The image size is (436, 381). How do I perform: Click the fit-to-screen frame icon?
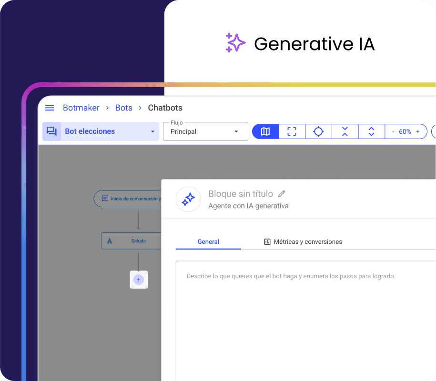pyautogui.click(x=292, y=131)
